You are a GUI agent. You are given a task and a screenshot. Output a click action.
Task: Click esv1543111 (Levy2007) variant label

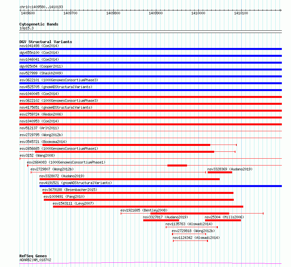pos(73,203)
